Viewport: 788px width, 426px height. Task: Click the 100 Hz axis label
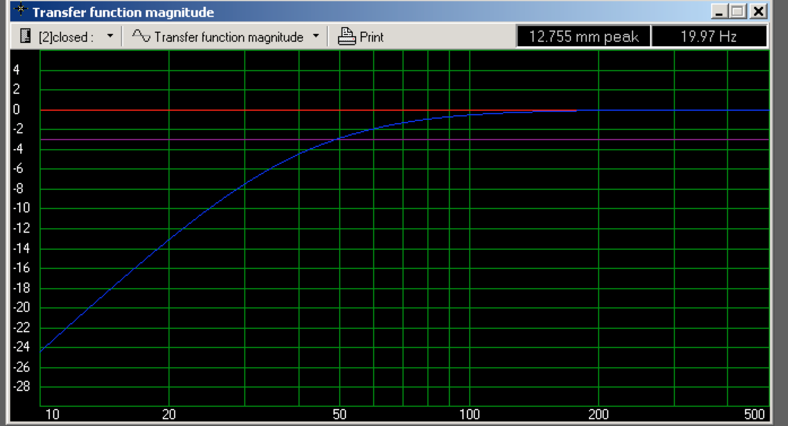click(x=470, y=415)
